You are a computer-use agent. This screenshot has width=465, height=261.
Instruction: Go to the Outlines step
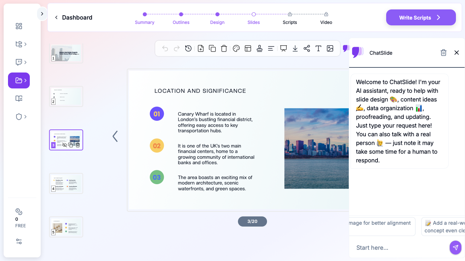pyautogui.click(x=181, y=18)
